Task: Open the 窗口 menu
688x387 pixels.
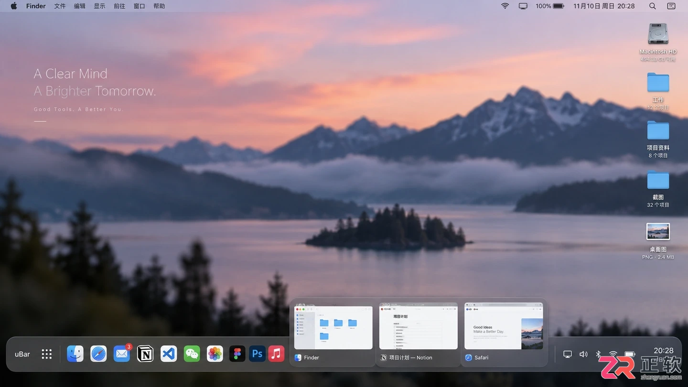Action: tap(140, 6)
